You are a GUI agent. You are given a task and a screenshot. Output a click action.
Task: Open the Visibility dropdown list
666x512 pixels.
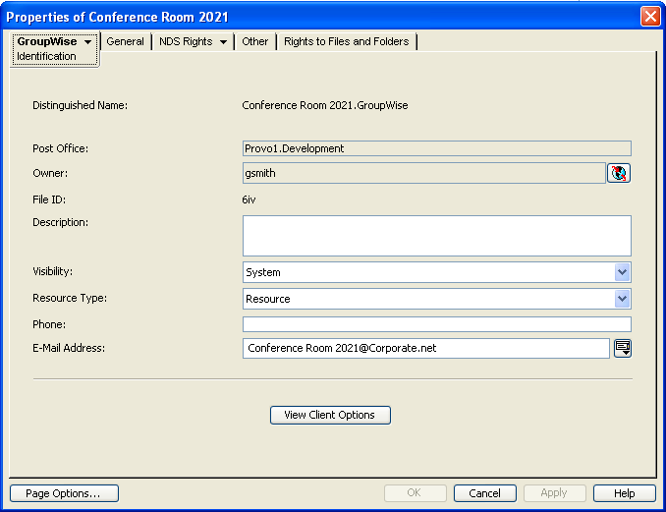coord(622,272)
